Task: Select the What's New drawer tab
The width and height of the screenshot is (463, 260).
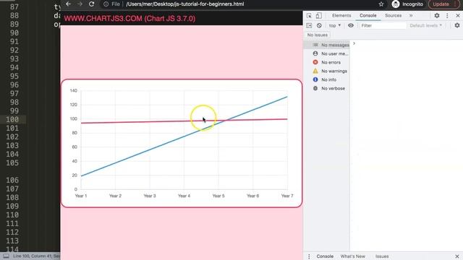Action: pyautogui.click(x=353, y=256)
